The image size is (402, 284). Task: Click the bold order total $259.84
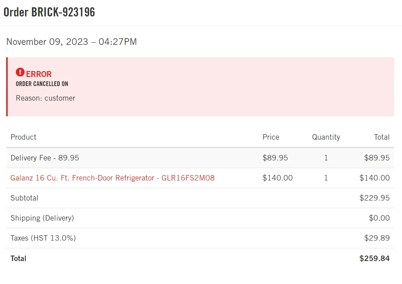pos(374,258)
